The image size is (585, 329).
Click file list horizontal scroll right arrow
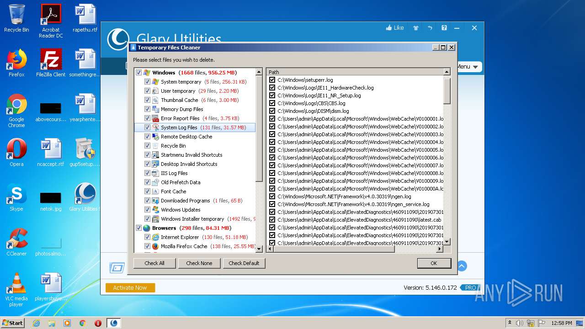tap(440, 249)
